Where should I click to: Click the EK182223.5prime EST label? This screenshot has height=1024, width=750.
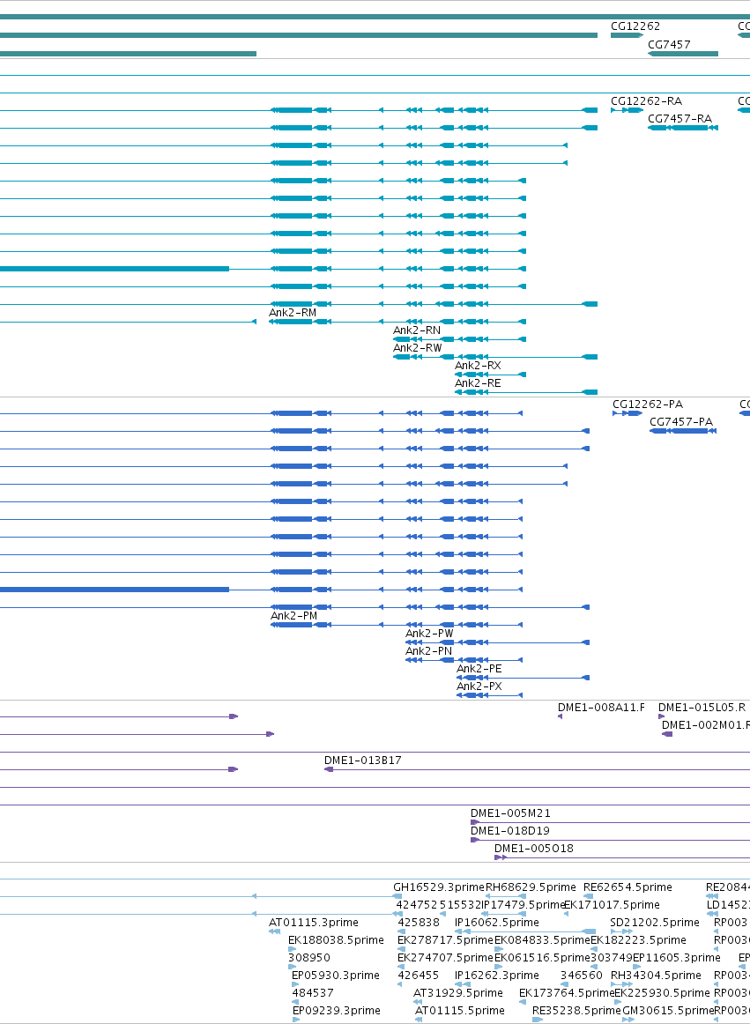point(638,939)
